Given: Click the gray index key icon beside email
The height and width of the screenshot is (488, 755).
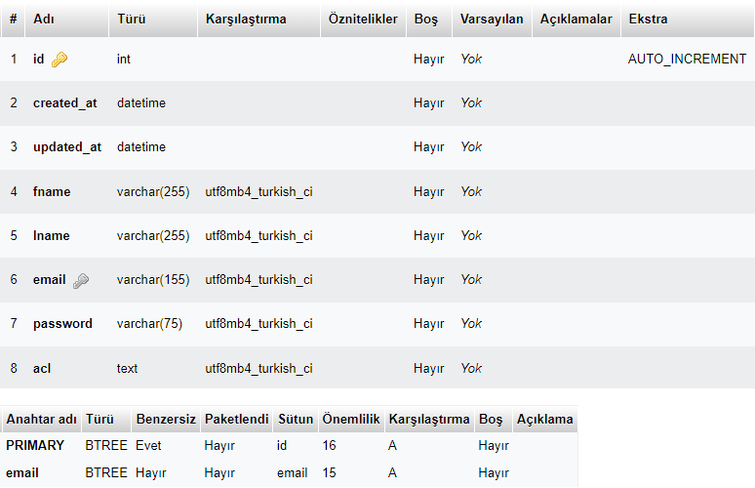Looking at the screenshot, I should click(81, 280).
